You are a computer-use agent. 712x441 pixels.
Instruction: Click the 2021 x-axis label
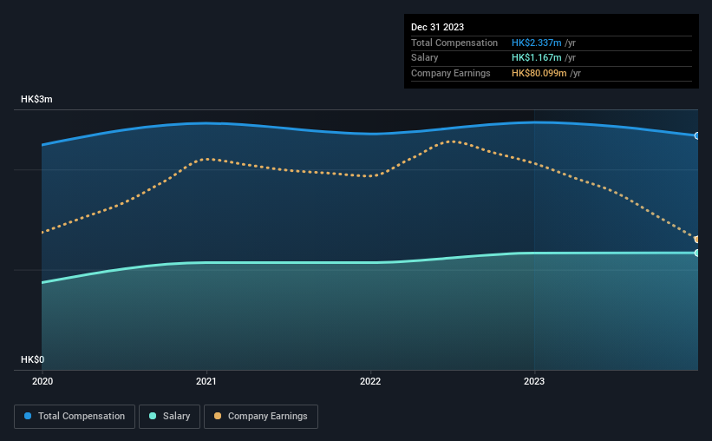click(x=206, y=381)
